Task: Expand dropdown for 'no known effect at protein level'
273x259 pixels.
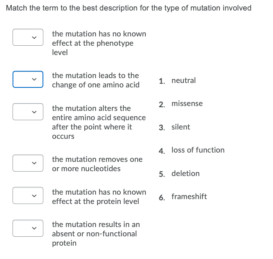Action: pyautogui.click(x=28, y=195)
